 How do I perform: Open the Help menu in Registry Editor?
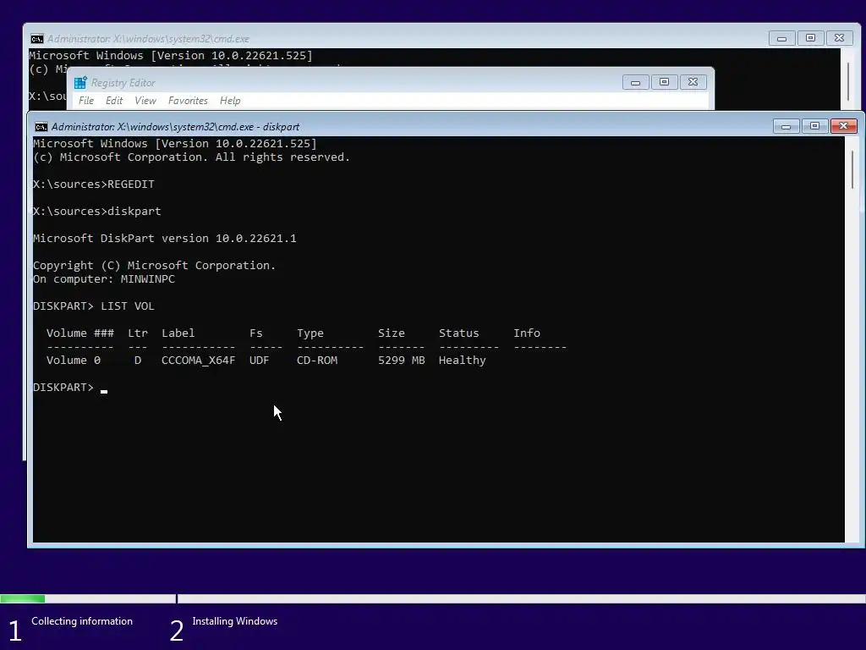[230, 101]
